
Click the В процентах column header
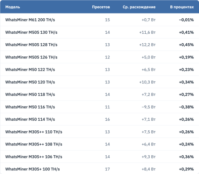182,7
